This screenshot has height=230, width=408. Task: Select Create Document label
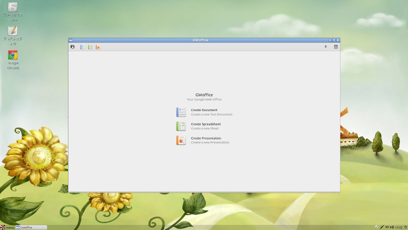click(x=204, y=110)
